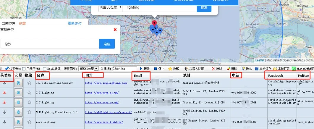Click anchor icon for The Soho Lighting Company
The height and width of the screenshot is (129, 314).
click(x=4, y=83)
